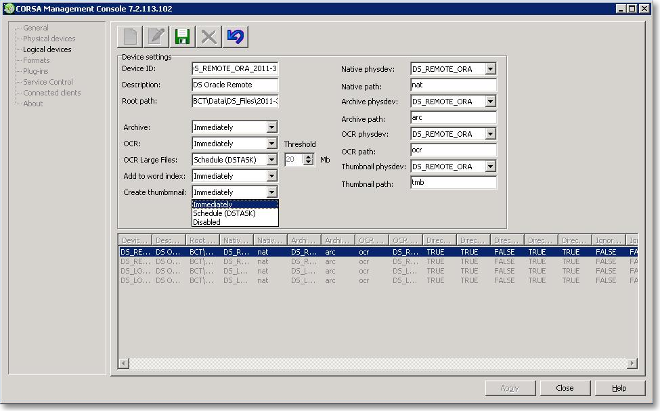Click the Thumbnail path field
The width and height of the screenshot is (660, 411).
(454, 182)
